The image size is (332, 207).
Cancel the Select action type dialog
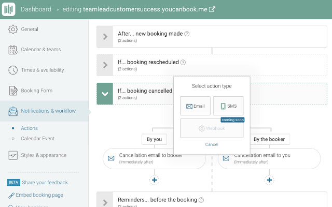pyautogui.click(x=212, y=144)
